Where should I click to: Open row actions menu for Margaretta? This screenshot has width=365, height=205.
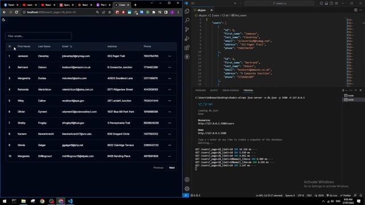coord(169,79)
